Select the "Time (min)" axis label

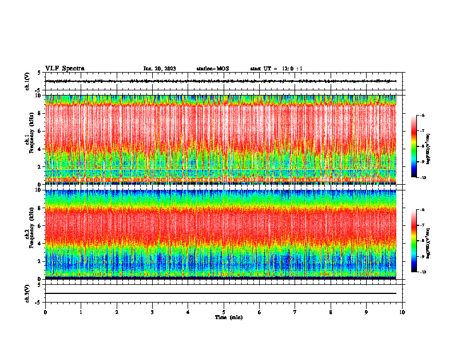[229, 317]
